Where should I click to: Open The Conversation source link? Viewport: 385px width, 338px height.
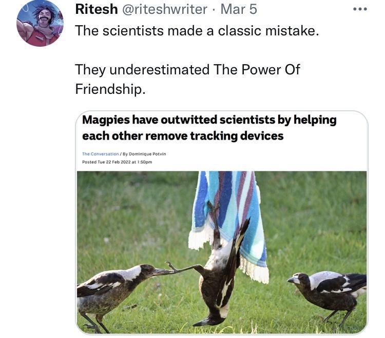coord(101,154)
